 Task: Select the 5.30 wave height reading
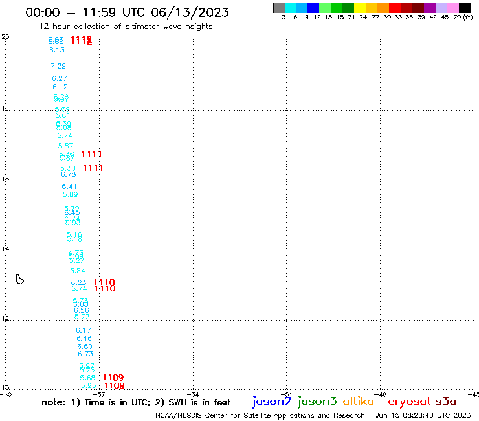[68, 168]
